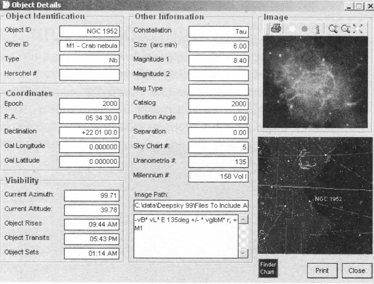Click the Constellation field showing Tau

tap(219, 32)
